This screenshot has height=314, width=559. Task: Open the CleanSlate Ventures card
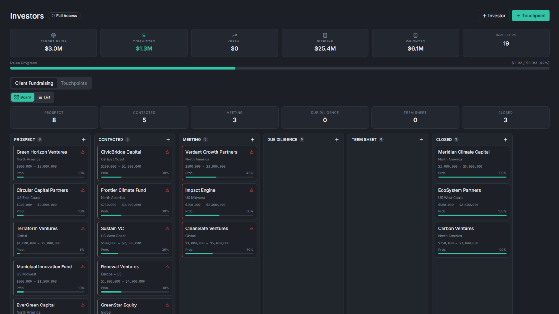219,240
